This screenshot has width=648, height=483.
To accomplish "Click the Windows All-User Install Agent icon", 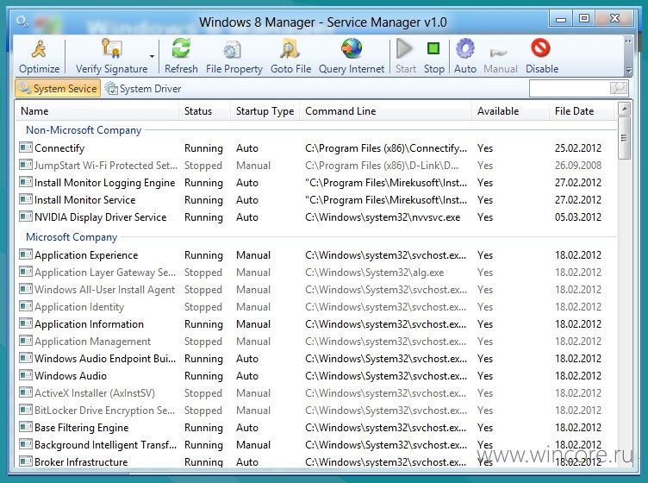I will pyautogui.click(x=26, y=290).
